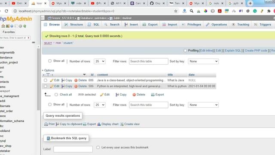Open the Privileges tab

(x=192, y=25)
